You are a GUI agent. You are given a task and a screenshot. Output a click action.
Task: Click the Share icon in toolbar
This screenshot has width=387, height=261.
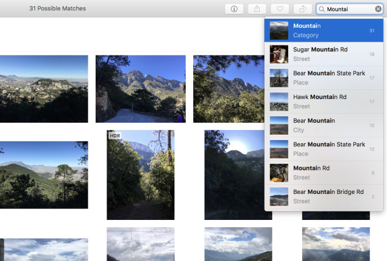257,9
